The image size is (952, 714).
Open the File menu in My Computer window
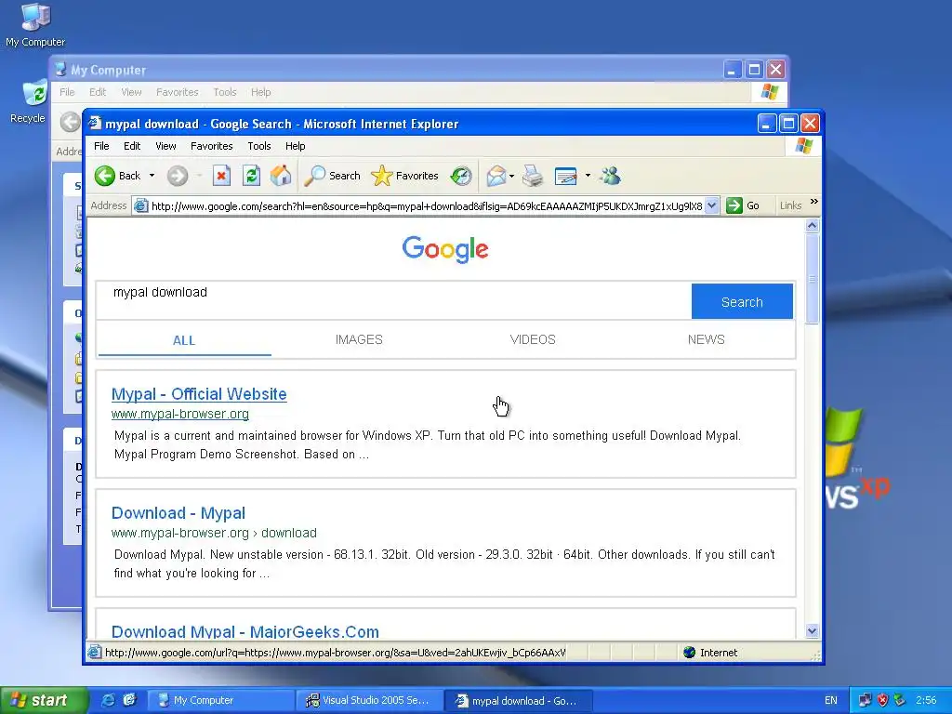(67, 92)
